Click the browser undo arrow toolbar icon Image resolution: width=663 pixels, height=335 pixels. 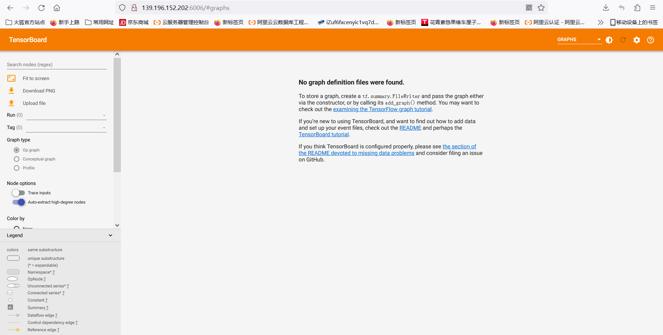click(x=622, y=8)
